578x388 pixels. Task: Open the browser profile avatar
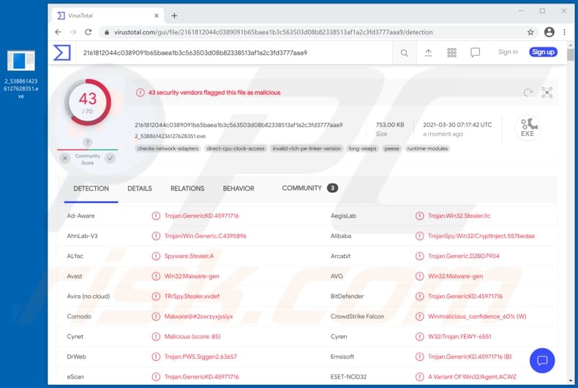(x=549, y=32)
